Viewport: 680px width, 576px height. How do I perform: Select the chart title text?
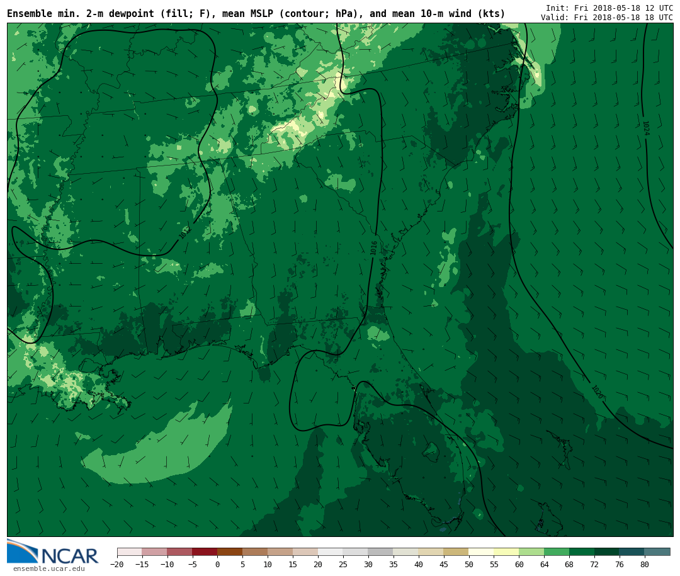coord(256,14)
